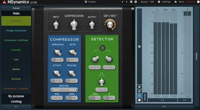The image size is (200, 110).
Task: Edit the detector Q 50.0% field
Action: click(109, 98)
